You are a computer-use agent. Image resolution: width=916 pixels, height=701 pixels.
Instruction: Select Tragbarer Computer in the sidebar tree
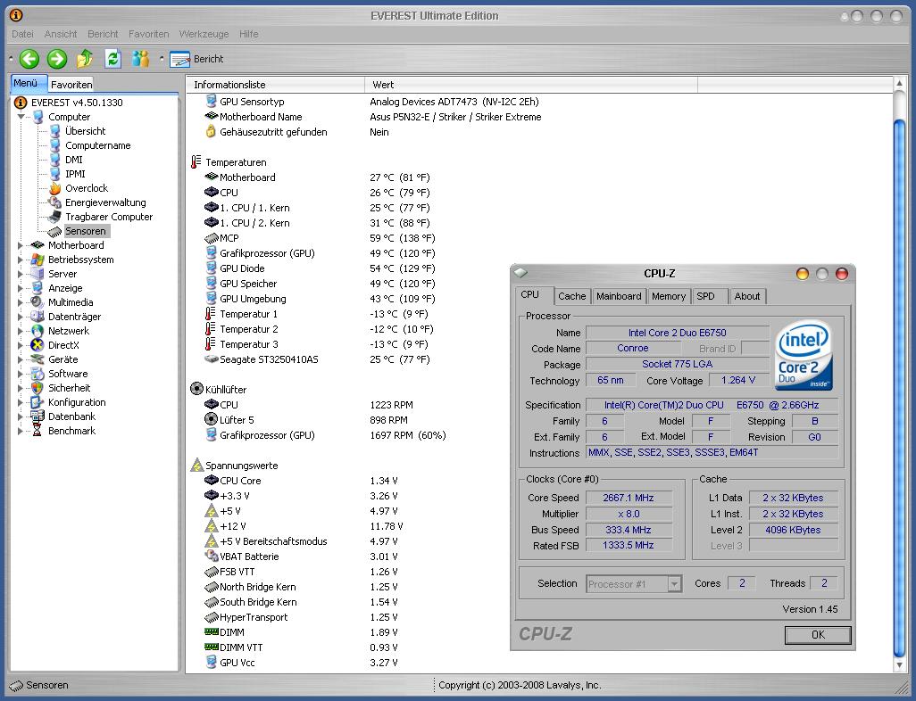pyautogui.click(x=108, y=217)
